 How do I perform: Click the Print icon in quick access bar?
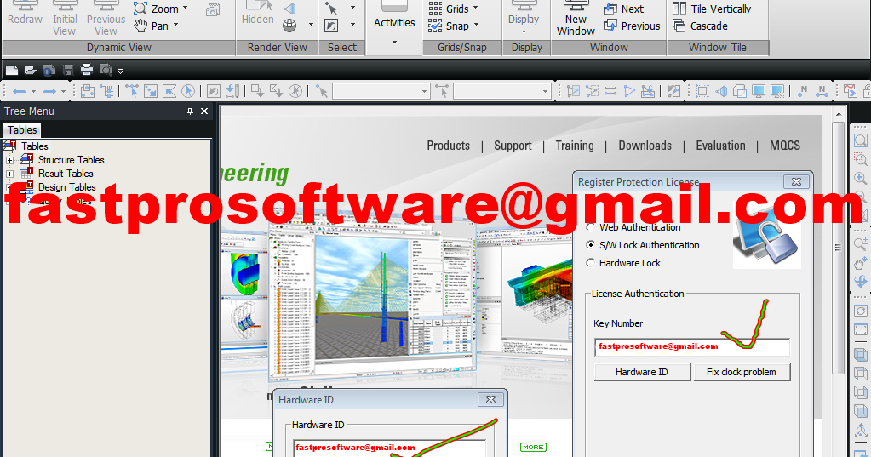pyautogui.click(x=87, y=70)
